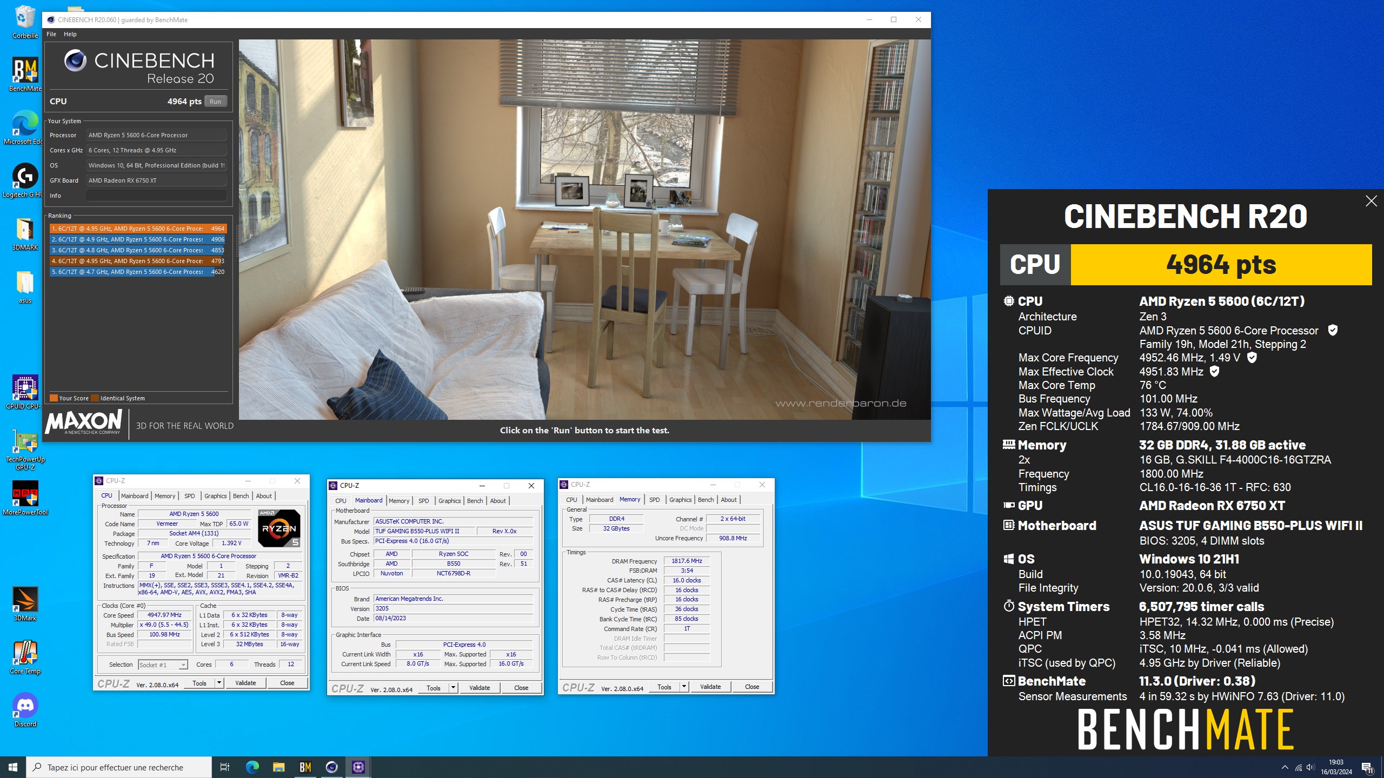Select ranking entry with score 4620

[x=138, y=272]
